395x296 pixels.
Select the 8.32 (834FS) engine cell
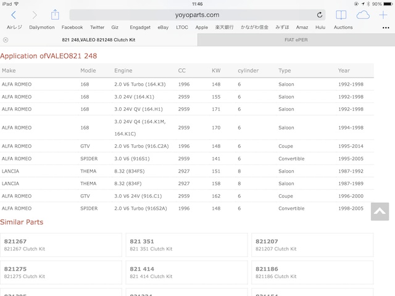coord(130,171)
